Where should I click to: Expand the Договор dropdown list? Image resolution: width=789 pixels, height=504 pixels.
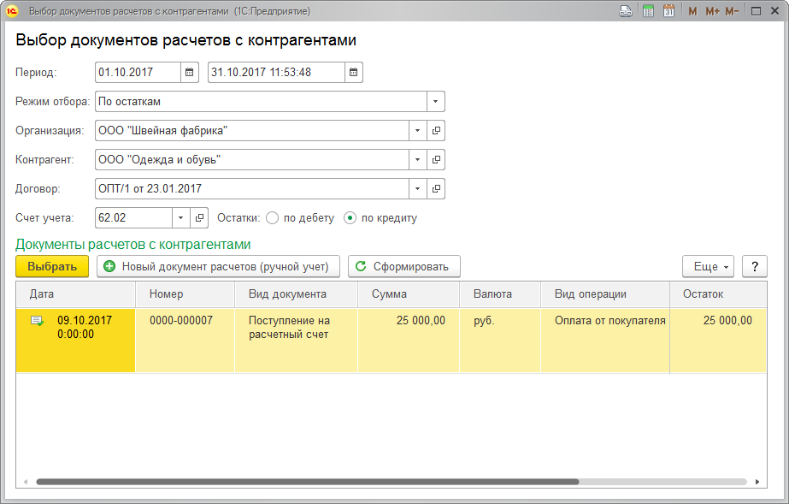point(417,189)
